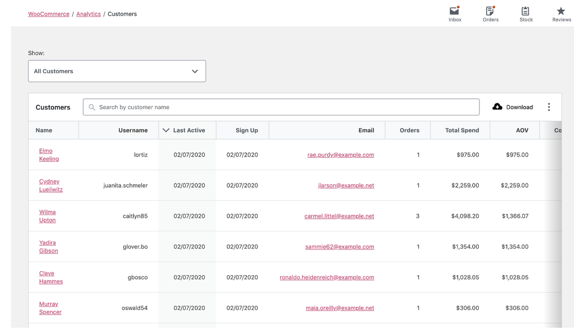Sort table by Total Spend column
This screenshot has height=333, width=574.
(x=462, y=130)
